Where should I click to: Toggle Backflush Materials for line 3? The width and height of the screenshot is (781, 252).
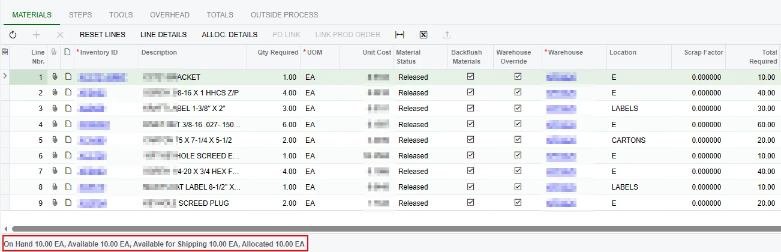click(471, 108)
